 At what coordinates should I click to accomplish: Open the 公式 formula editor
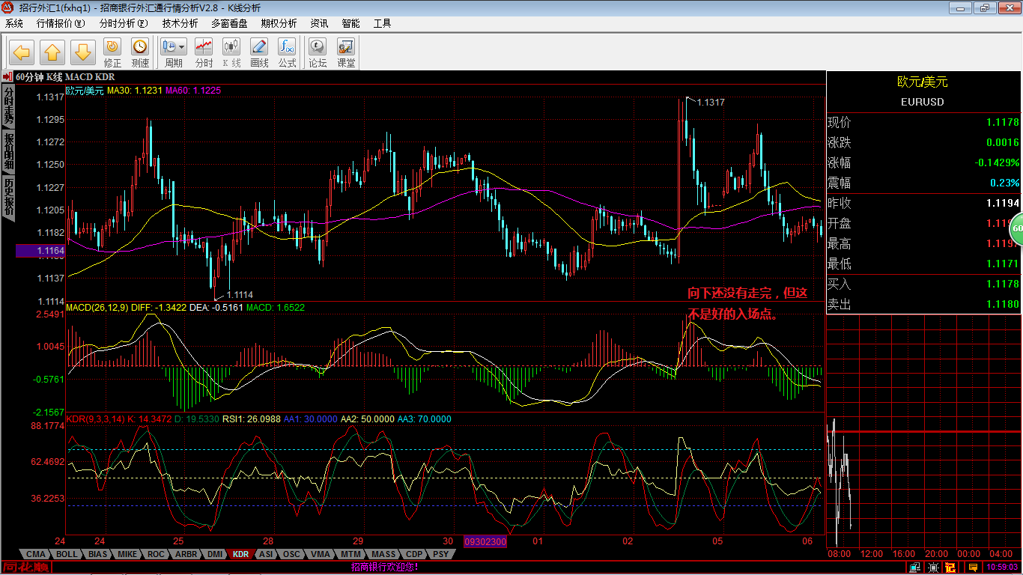point(287,53)
